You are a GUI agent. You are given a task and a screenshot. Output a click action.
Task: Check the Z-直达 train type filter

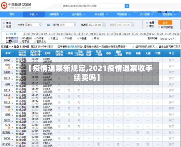tap(49, 39)
